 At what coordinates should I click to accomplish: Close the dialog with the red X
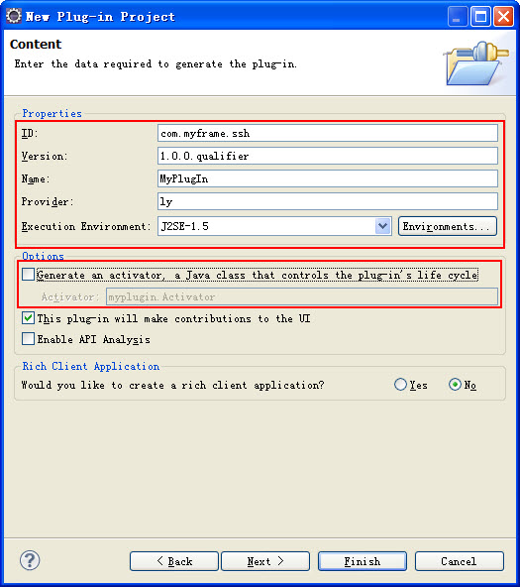click(x=503, y=17)
